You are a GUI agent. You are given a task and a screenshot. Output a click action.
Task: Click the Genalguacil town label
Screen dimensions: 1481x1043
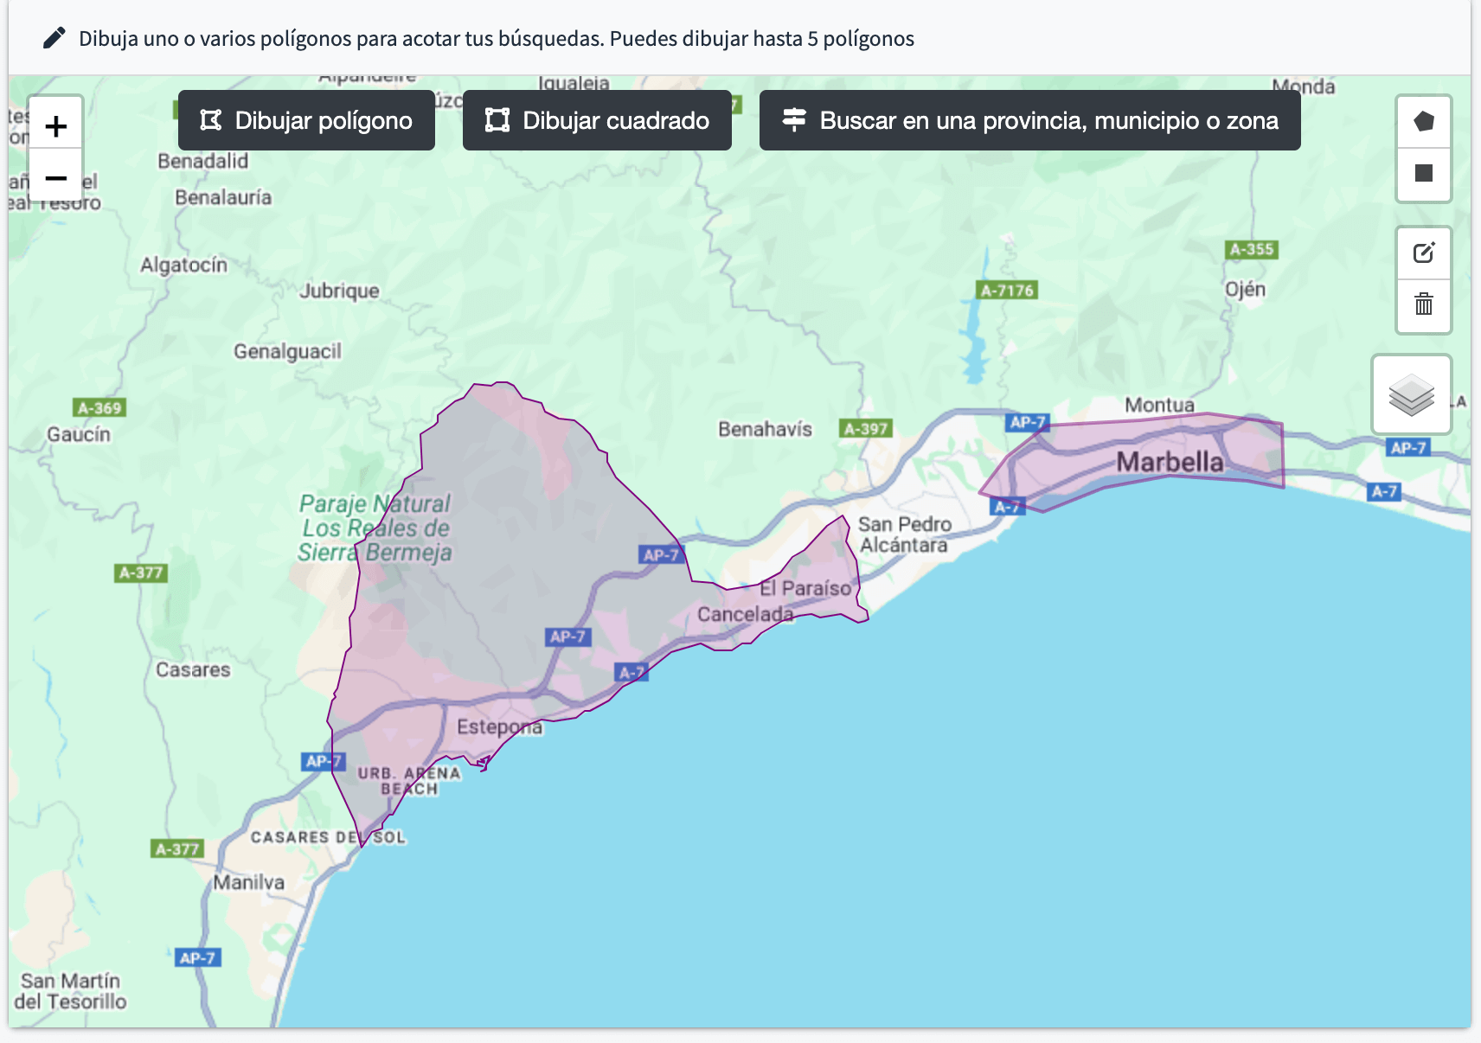(287, 352)
